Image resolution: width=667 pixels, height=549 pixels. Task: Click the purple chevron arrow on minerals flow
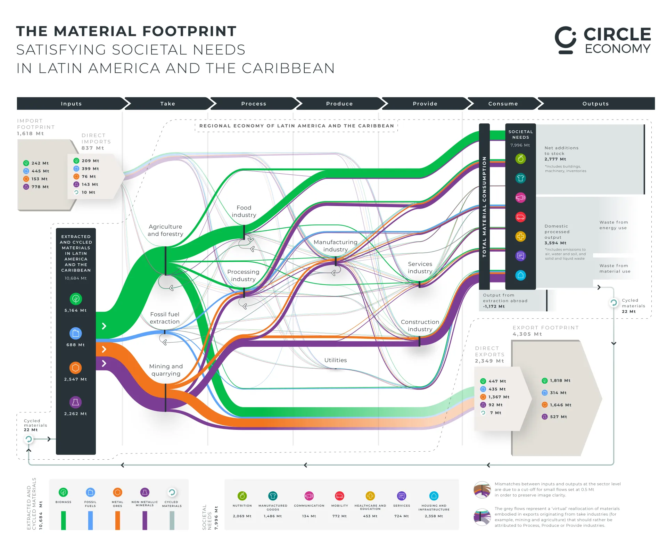point(104,363)
